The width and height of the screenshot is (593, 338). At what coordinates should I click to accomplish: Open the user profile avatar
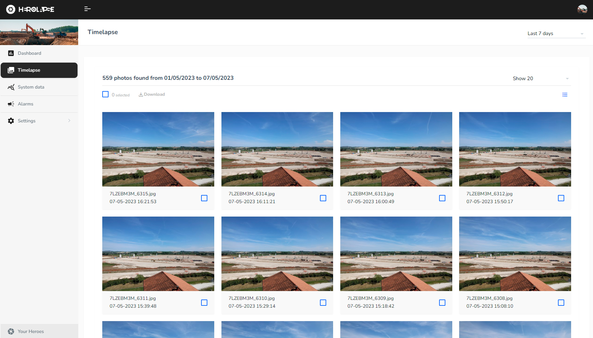(582, 9)
